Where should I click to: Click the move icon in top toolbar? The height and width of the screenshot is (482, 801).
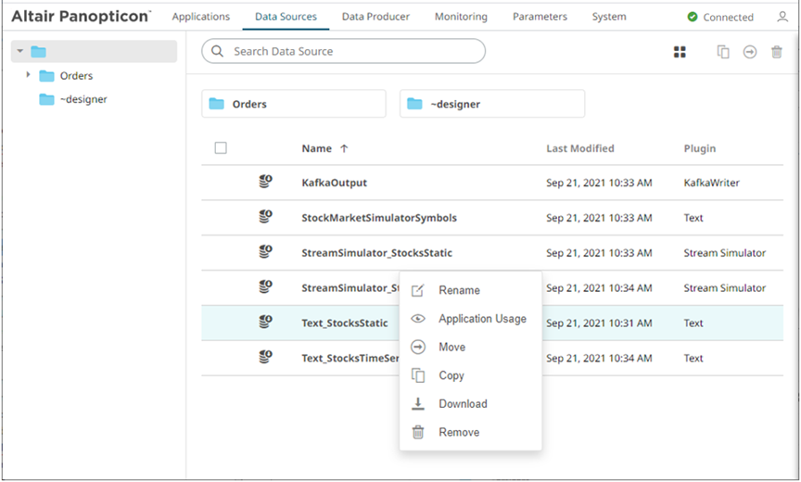750,52
